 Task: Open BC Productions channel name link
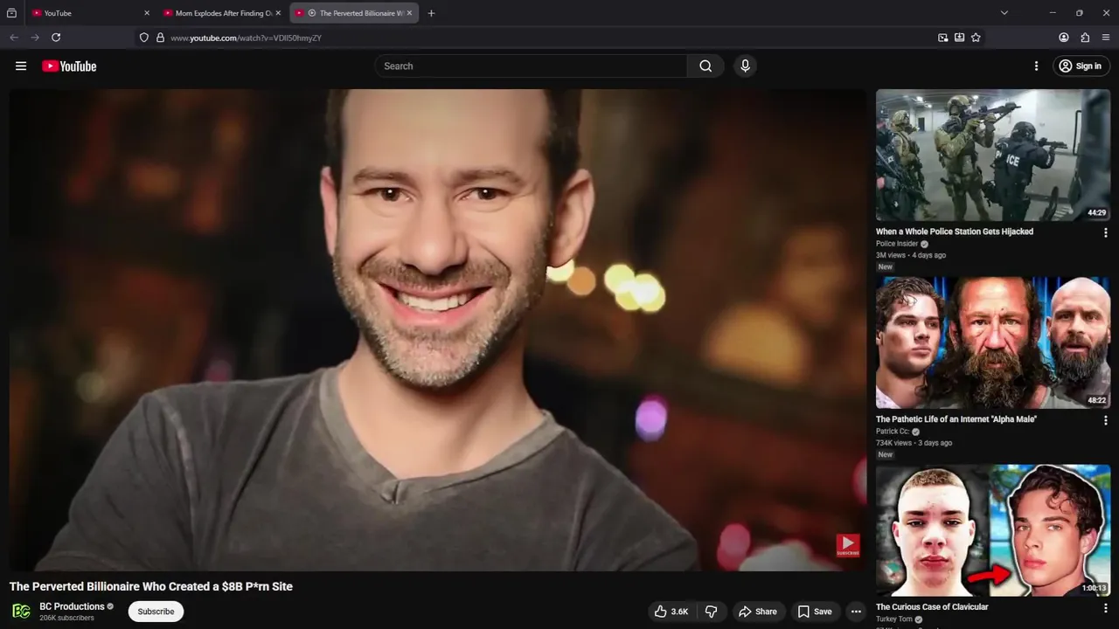[72, 606]
